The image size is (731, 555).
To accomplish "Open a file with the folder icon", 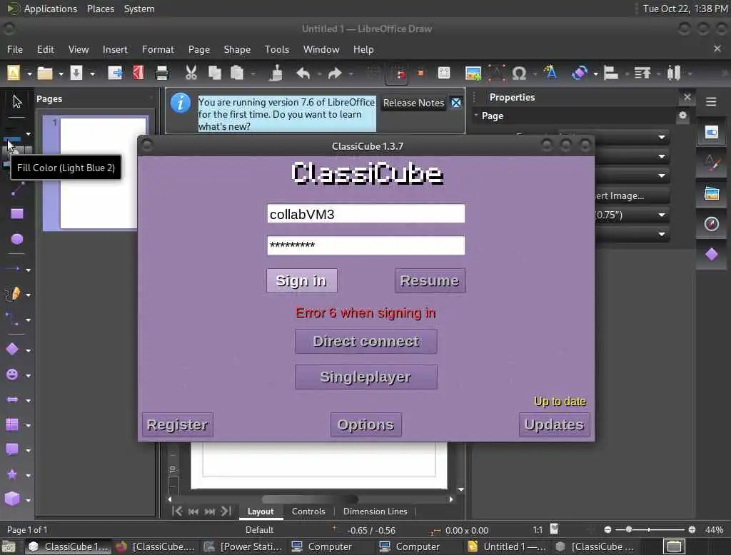I will pyautogui.click(x=45, y=73).
